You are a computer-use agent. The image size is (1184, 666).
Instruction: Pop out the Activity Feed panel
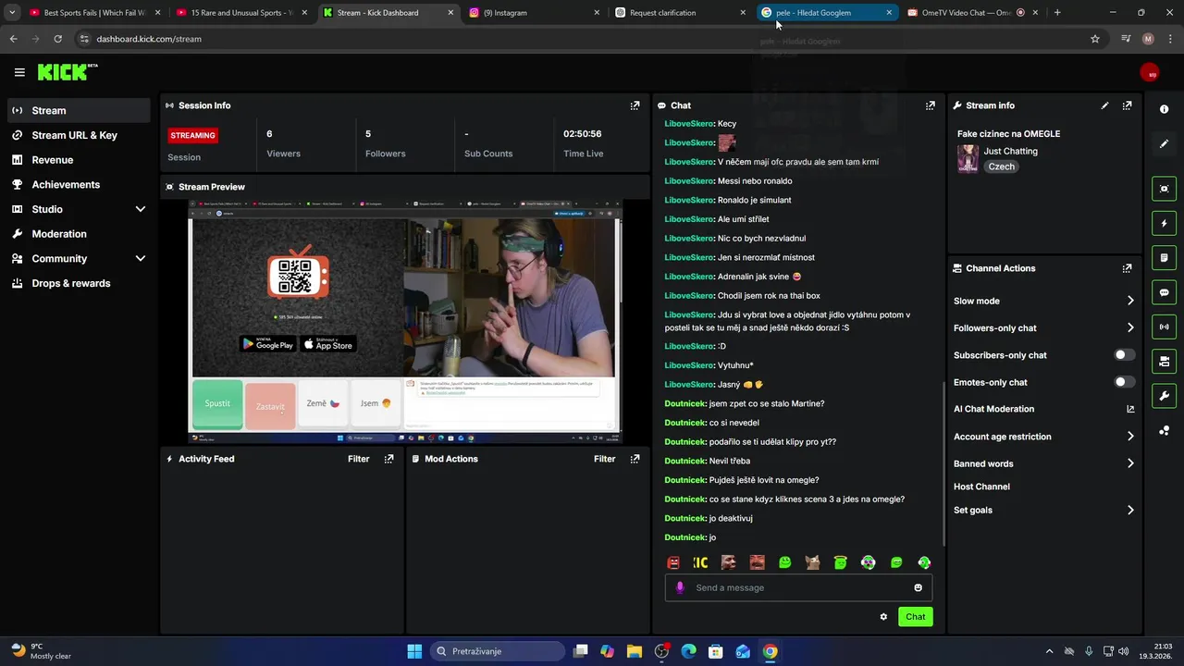(x=388, y=459)
